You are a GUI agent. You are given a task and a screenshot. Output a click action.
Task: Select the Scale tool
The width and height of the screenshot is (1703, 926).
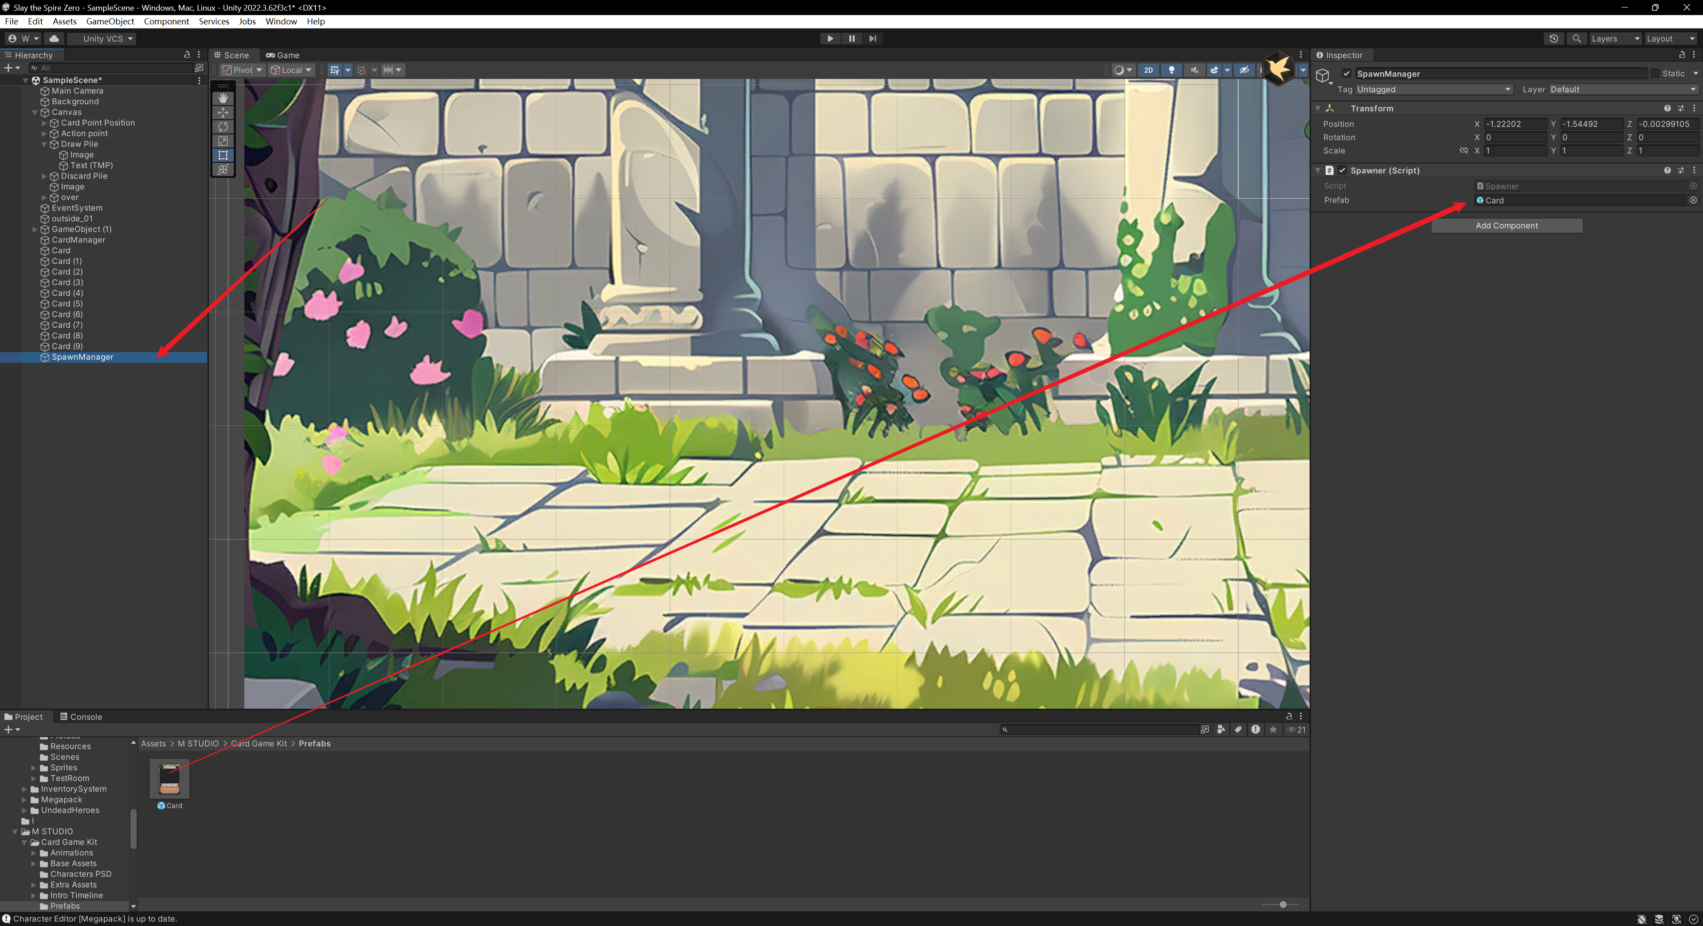click(x=223, y=141)
